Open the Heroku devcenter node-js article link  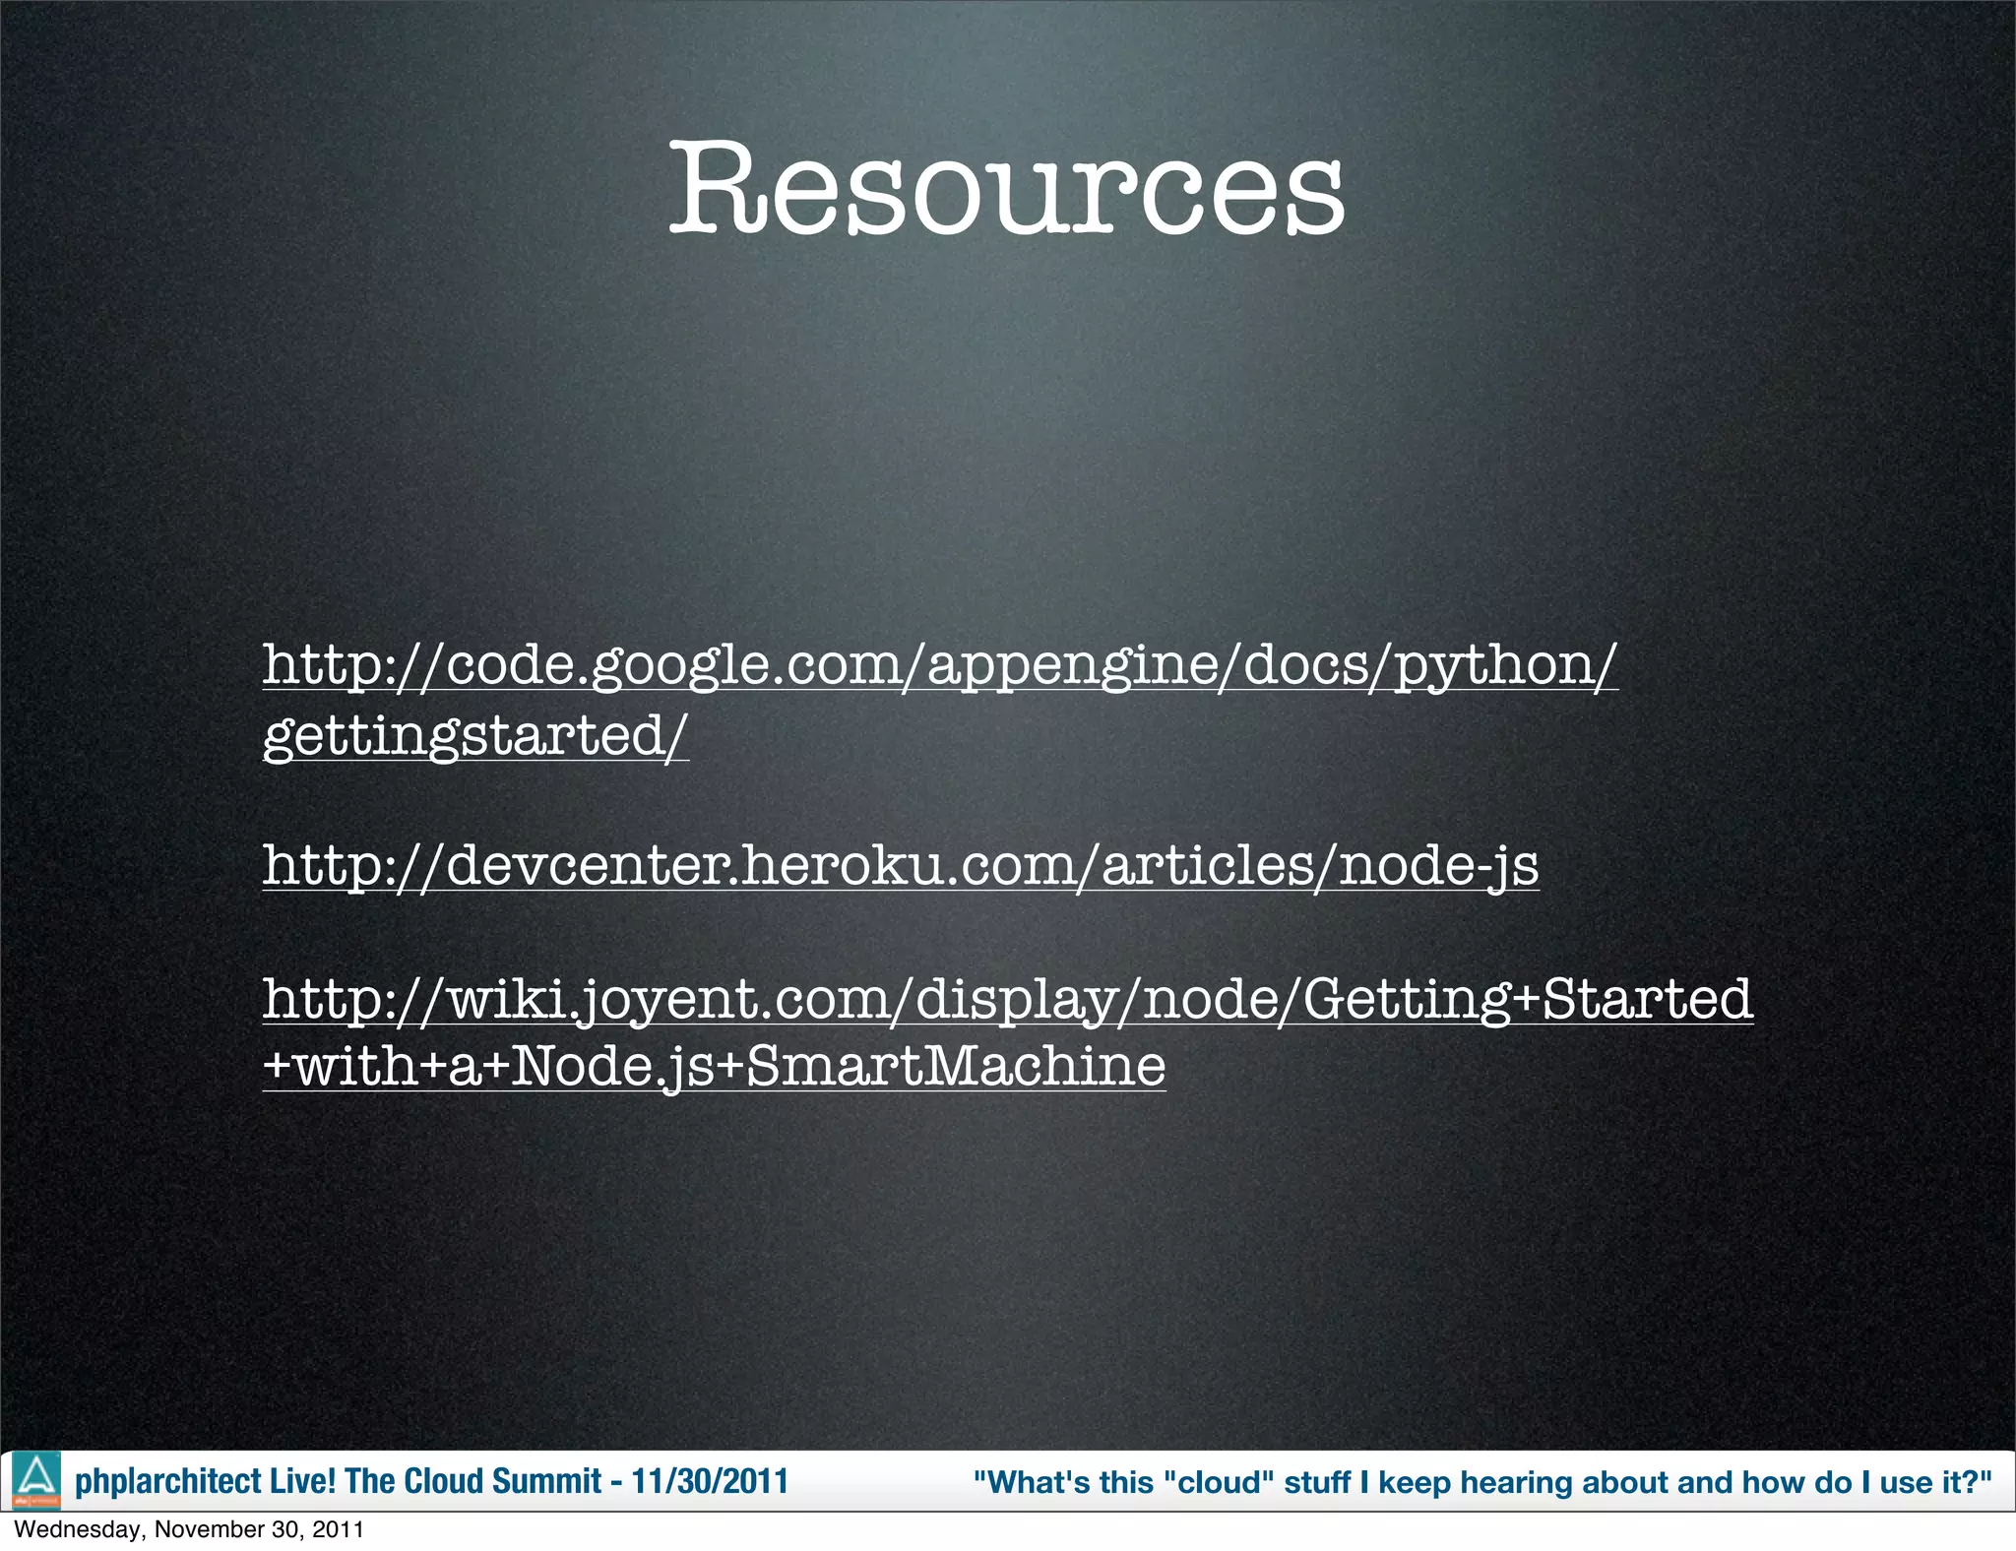[x=901, y=866]
